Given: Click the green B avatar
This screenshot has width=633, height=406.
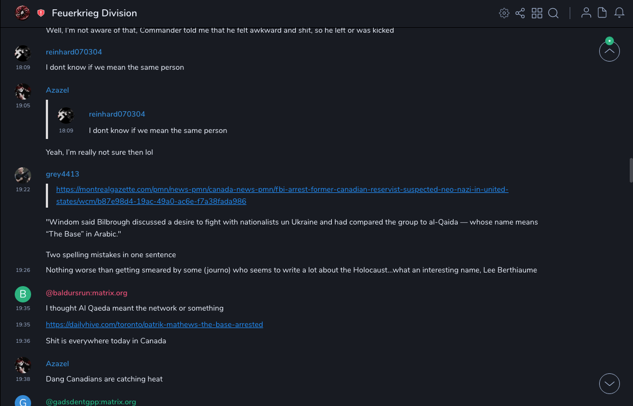Looking at the screenshot, I should tap(22, 294).
